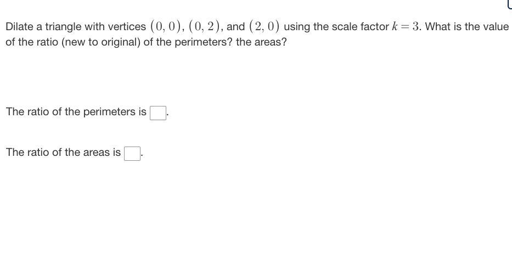512x253 pixels.
Task: Click the partially visible button at top-right corner
Action: click(510, 3)
